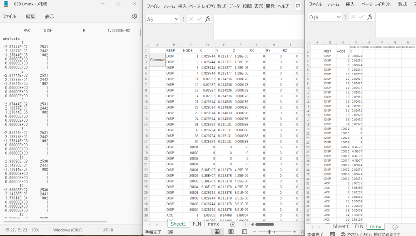
Task: Click the enter checkmark icon in middle Excel formula bar
Action: [x=199, y=19]
